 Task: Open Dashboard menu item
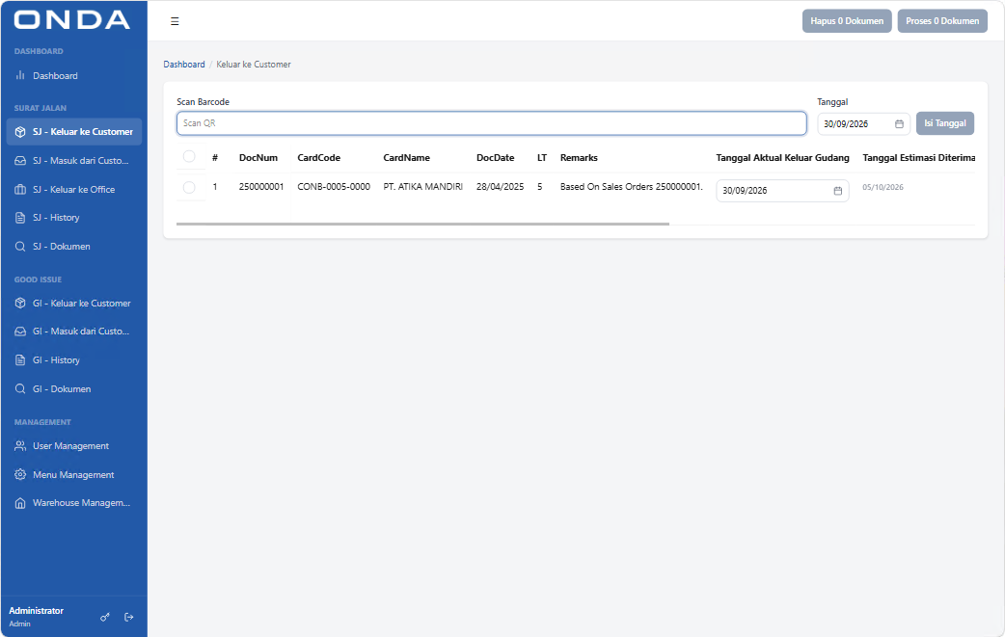coord(74,75)
